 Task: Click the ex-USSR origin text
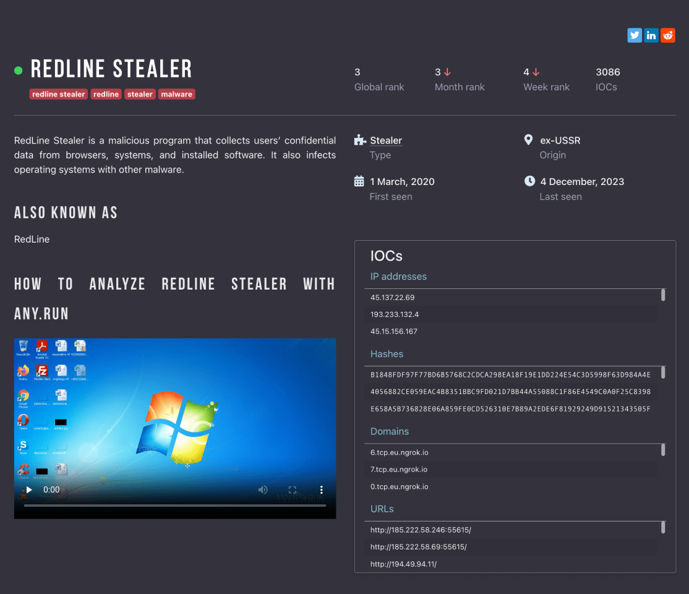coord(560,140)
